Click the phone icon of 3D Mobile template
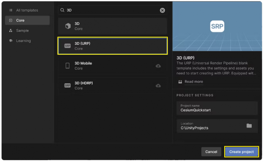Image resolution: width=263 pixels, height=162 pixels. click(68, 66)
